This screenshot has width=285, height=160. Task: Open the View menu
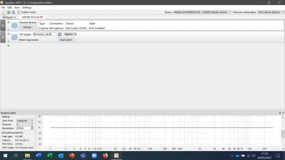pyautogui.click(x=17, y=8)
